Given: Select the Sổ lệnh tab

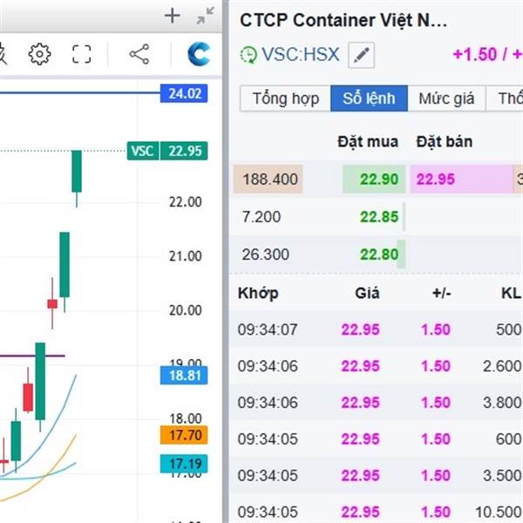Looking at the screenshot, I should click(369, 98).
